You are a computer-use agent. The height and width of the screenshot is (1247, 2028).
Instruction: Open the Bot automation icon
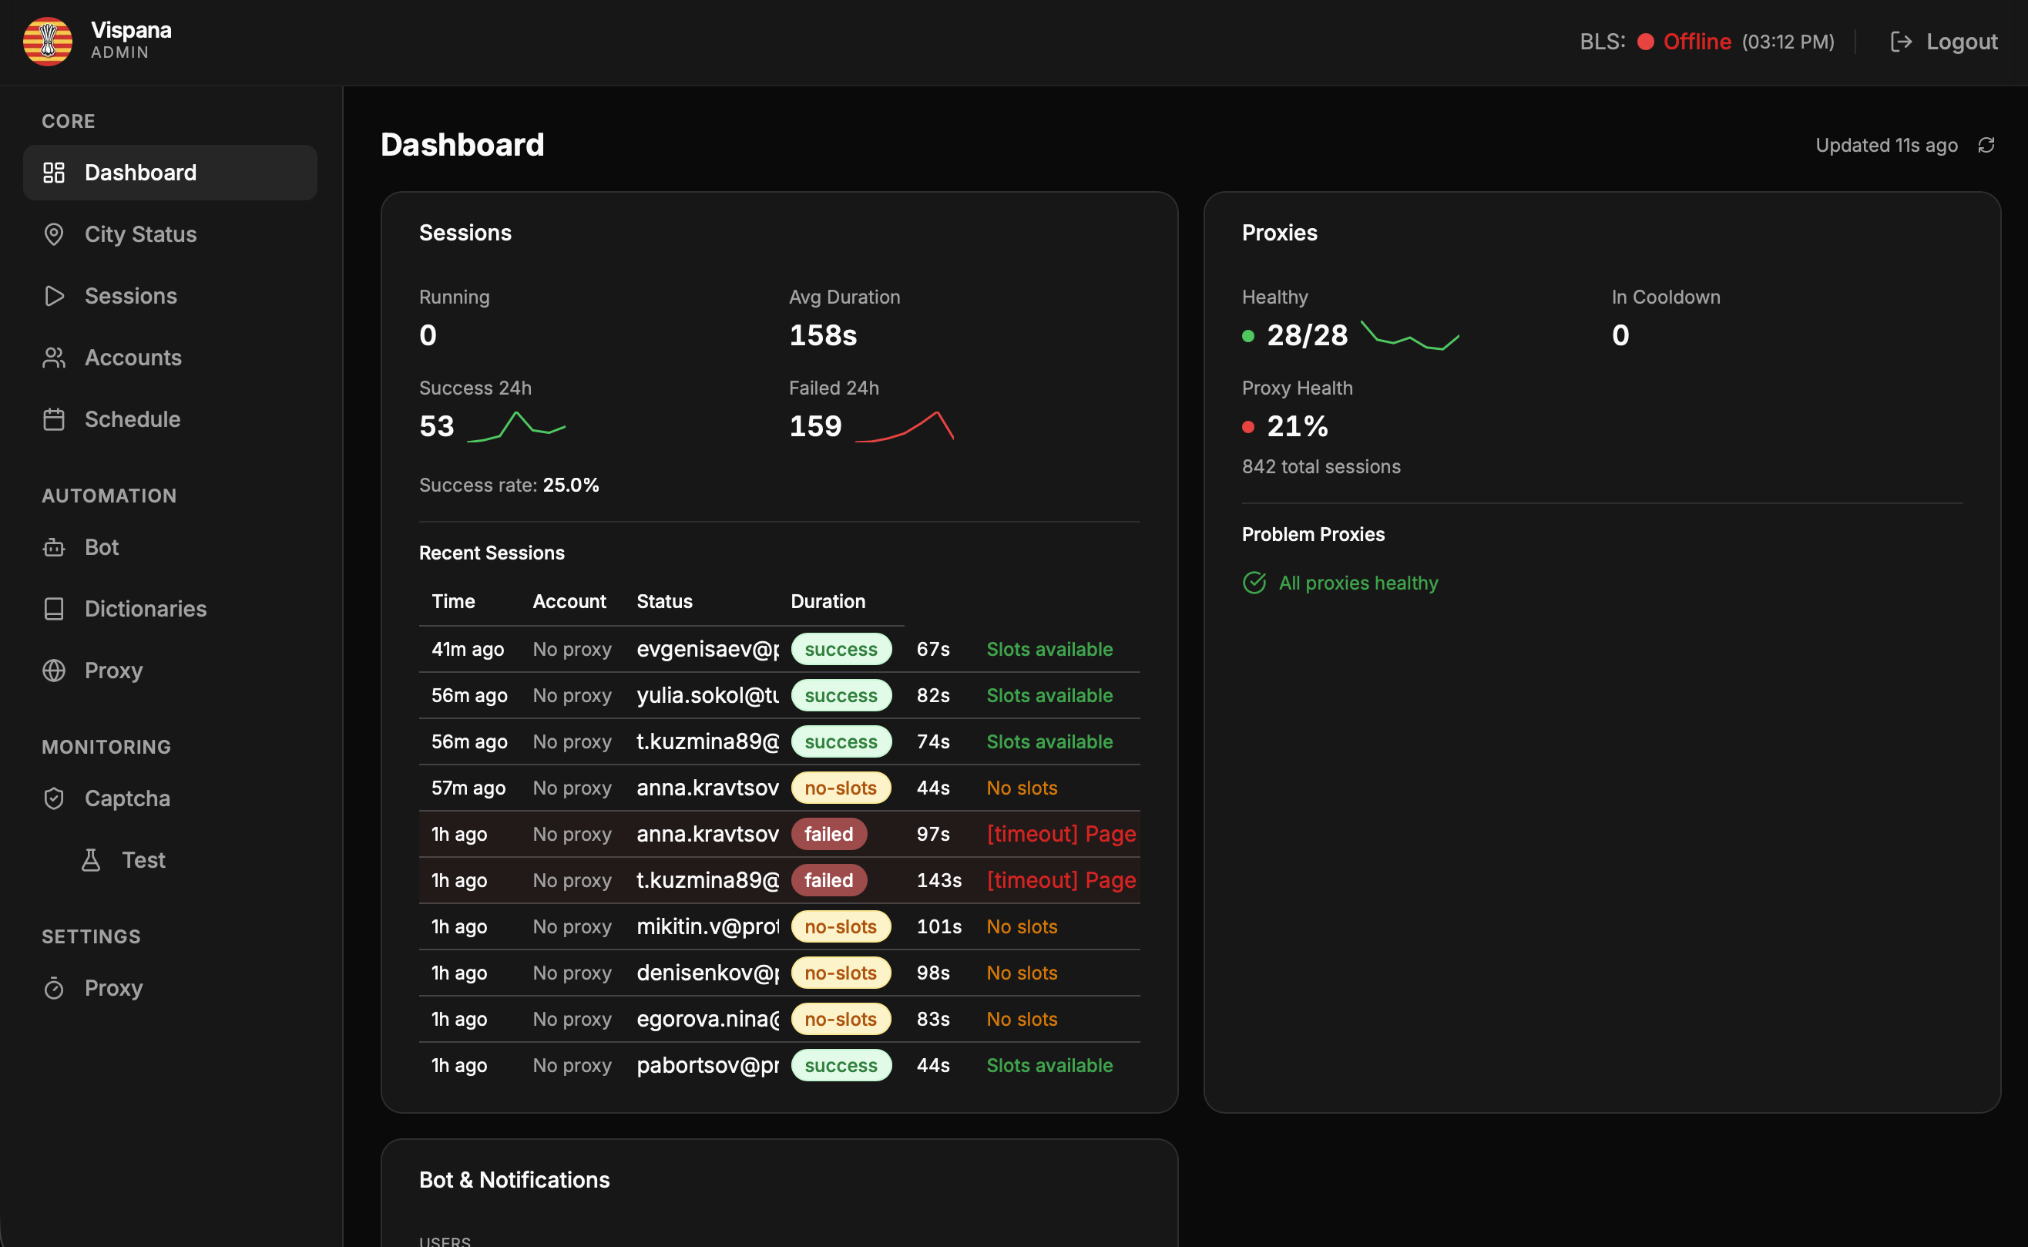point(54,546)
